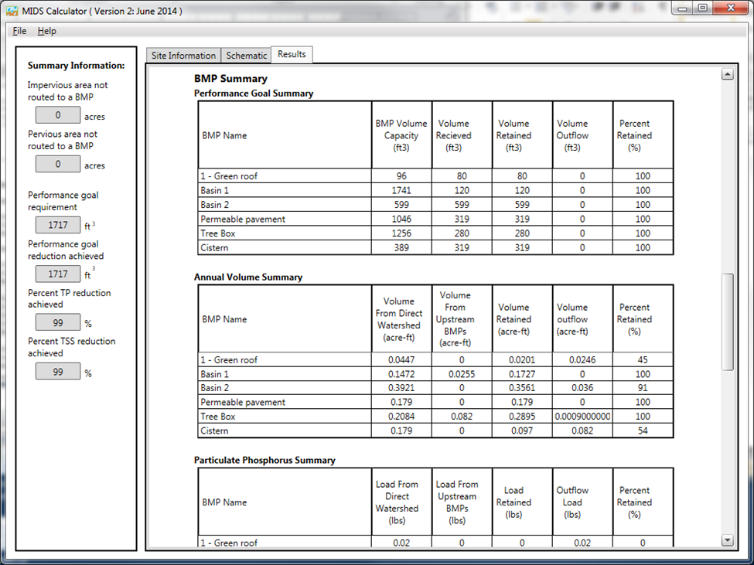Image resolution: width=754 pixels, height=565 pixels.
Task: Click the scroll down arrow in Results
Action: [727, 539]
